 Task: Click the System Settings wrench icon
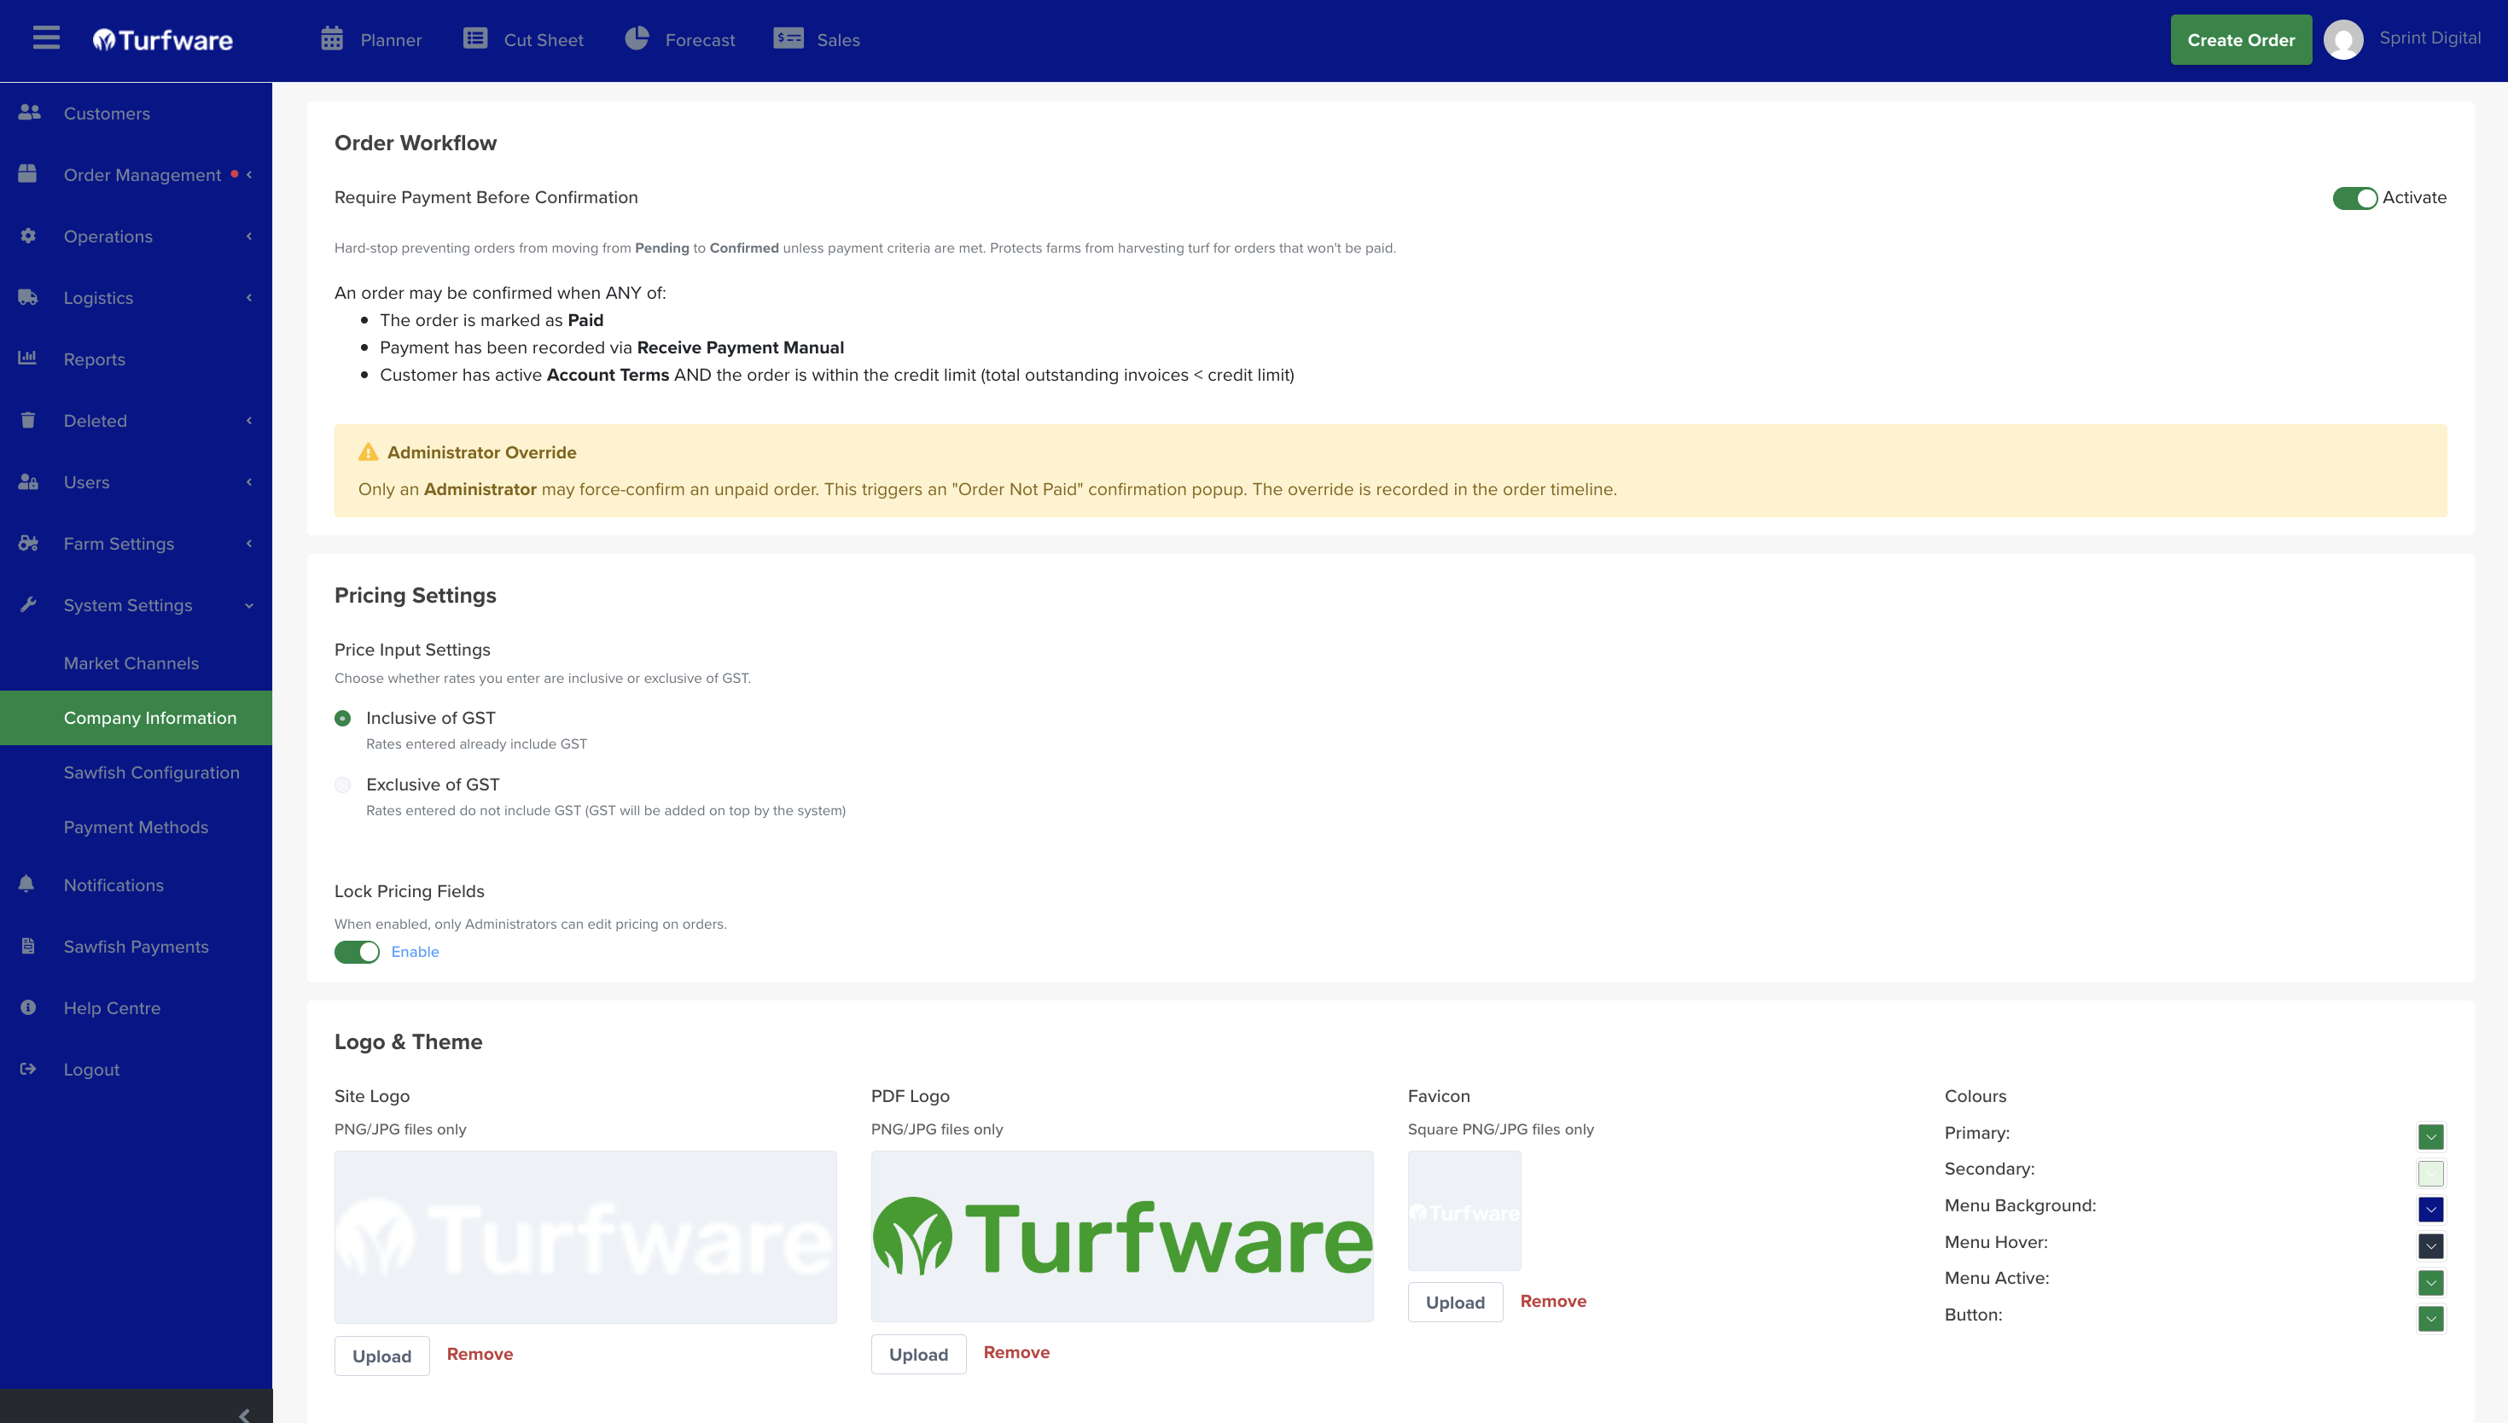coord(27,605)
